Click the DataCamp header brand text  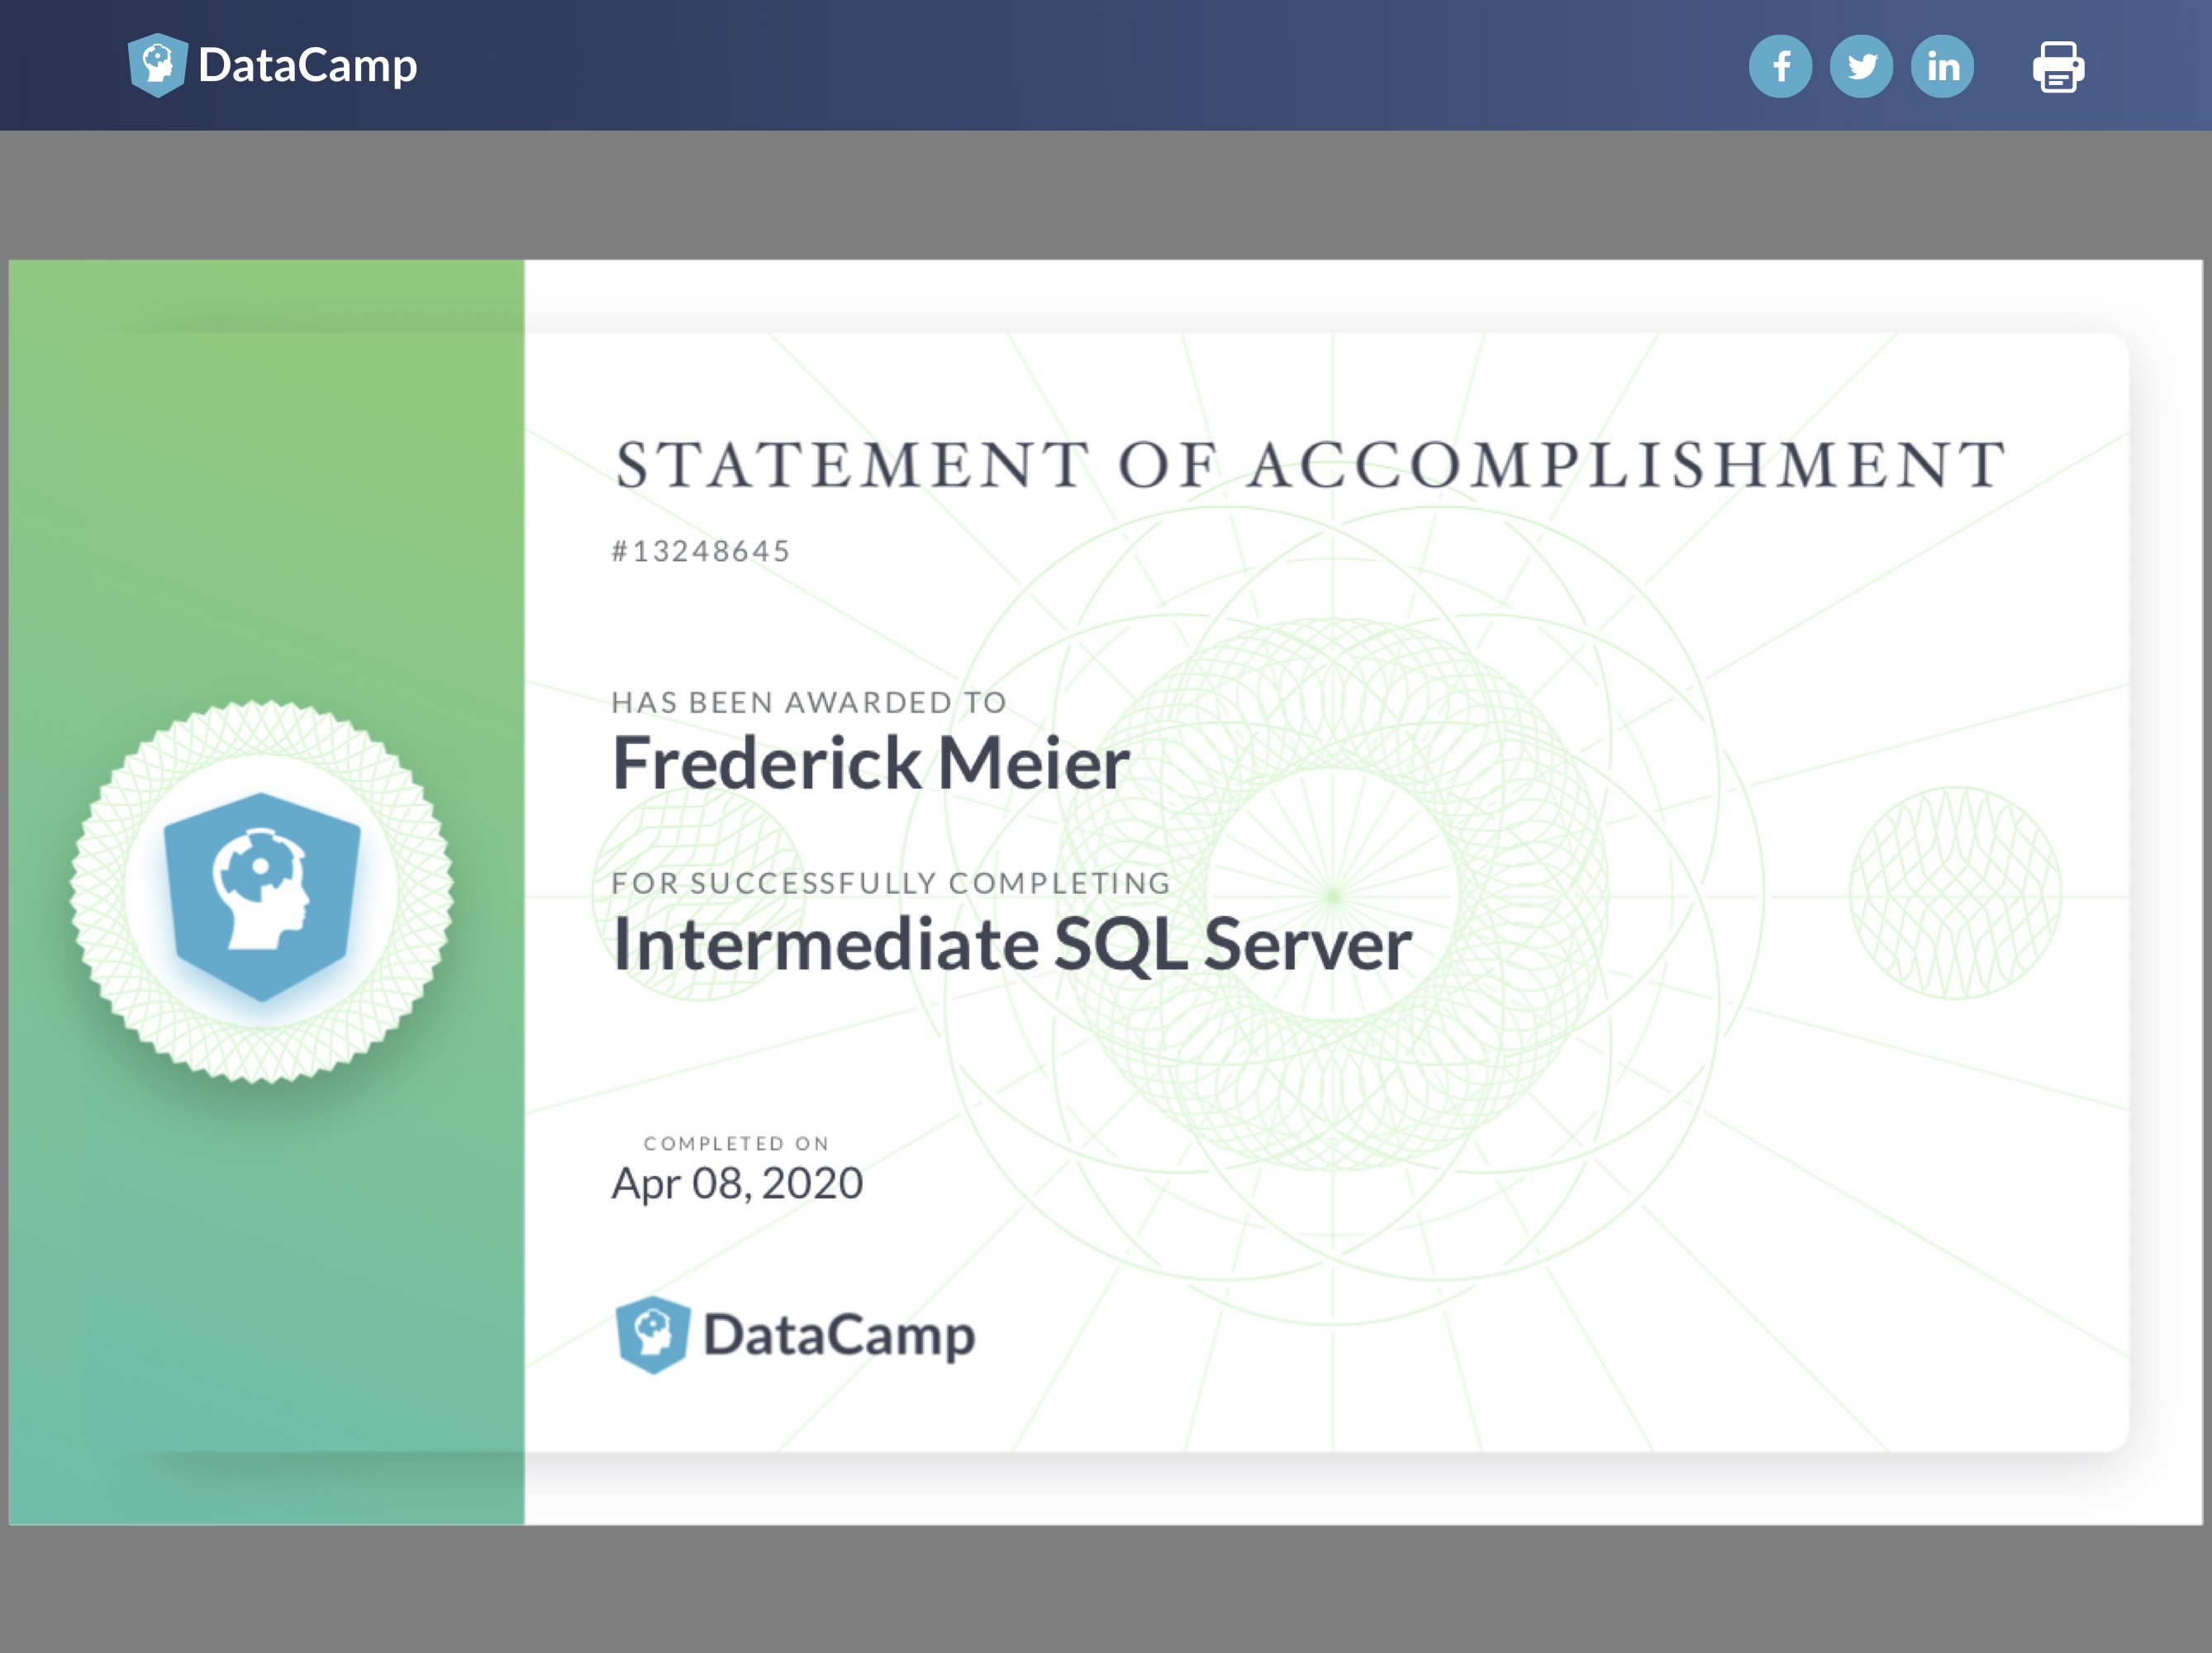pos(307,65)
